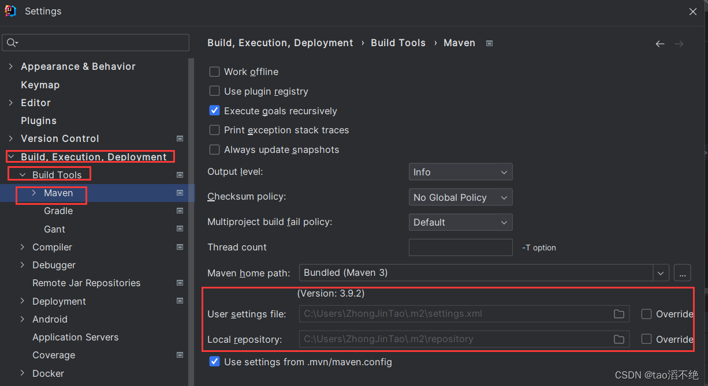The height and width of the screenshot is (386, 708).
Task: Open the Output level dropdown
Action: click(460, 172)
